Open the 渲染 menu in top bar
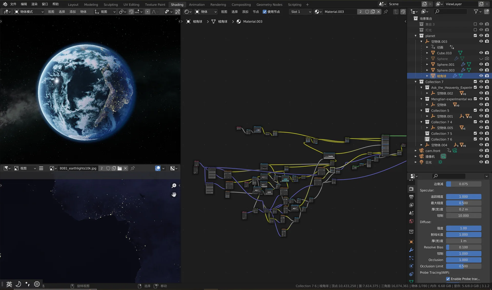The height and width of the screenshot is (290, 492). tap(34, 4)
